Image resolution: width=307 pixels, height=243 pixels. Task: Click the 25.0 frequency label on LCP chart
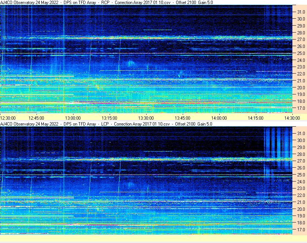click(301, 175)
